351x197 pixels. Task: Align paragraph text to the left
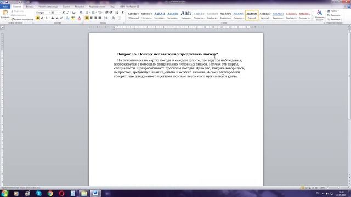87,18
